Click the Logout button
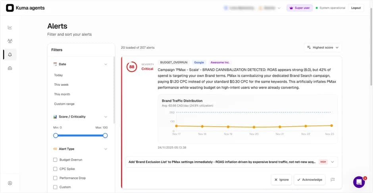 (x=356, y=8)
